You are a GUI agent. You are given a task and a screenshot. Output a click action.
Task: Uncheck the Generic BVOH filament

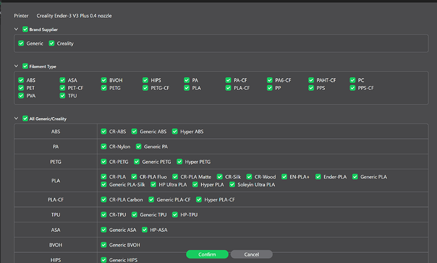pos(104,245)
